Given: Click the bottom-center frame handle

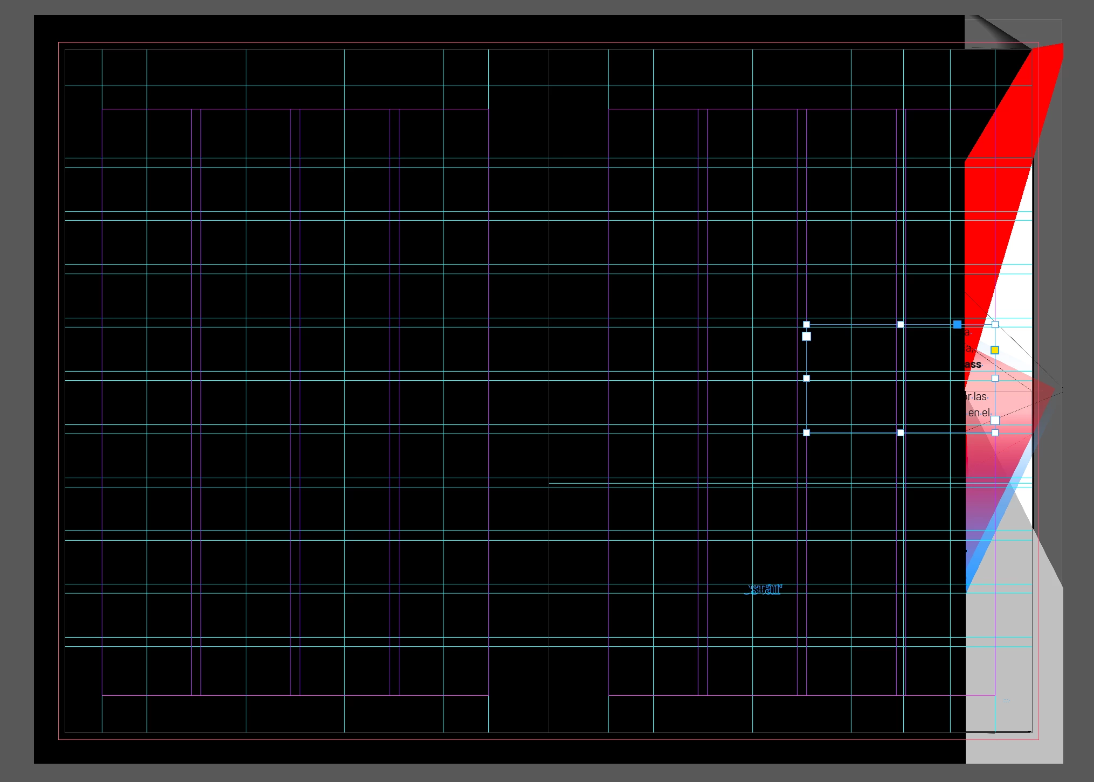Looking at the screenshot, I should (901, 432).
